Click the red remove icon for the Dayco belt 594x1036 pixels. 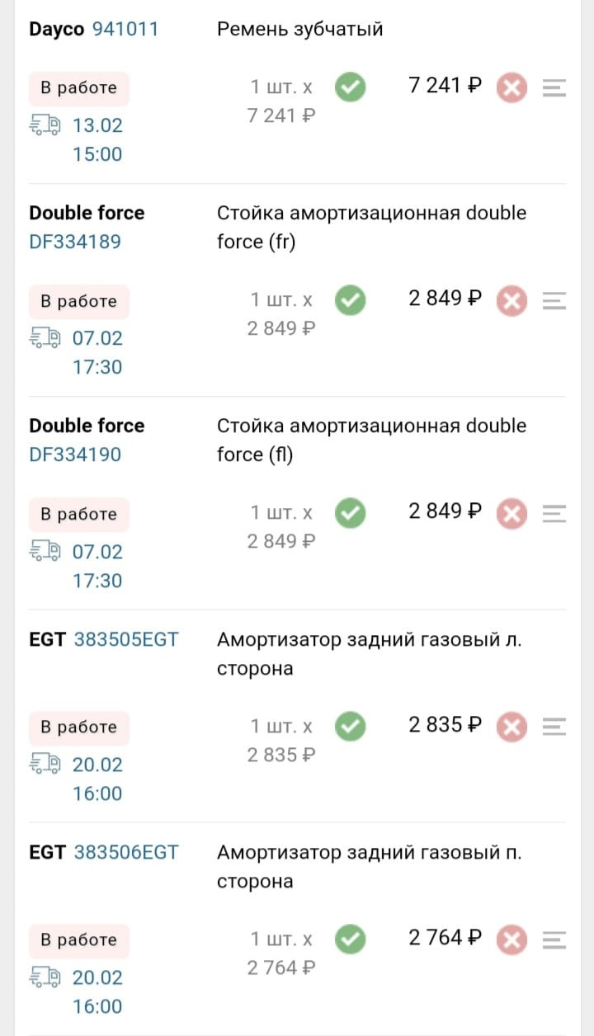pyautogui.click(x=511, y=87)
